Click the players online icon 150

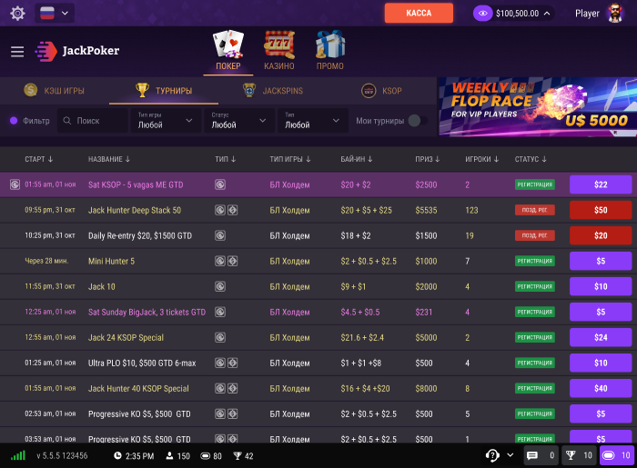[169, 456]
